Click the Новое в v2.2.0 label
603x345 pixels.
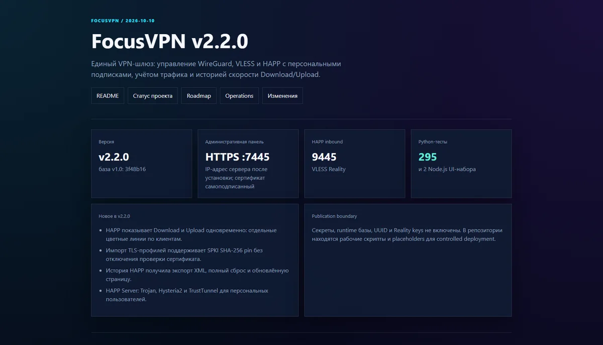pos(114,216)
